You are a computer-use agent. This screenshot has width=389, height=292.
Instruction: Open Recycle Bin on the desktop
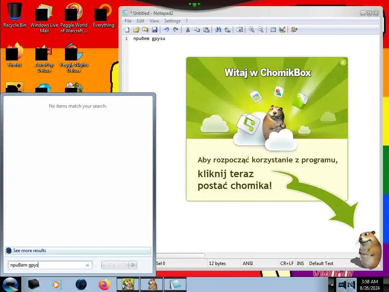pyautogui.click(x=15, y=15)
